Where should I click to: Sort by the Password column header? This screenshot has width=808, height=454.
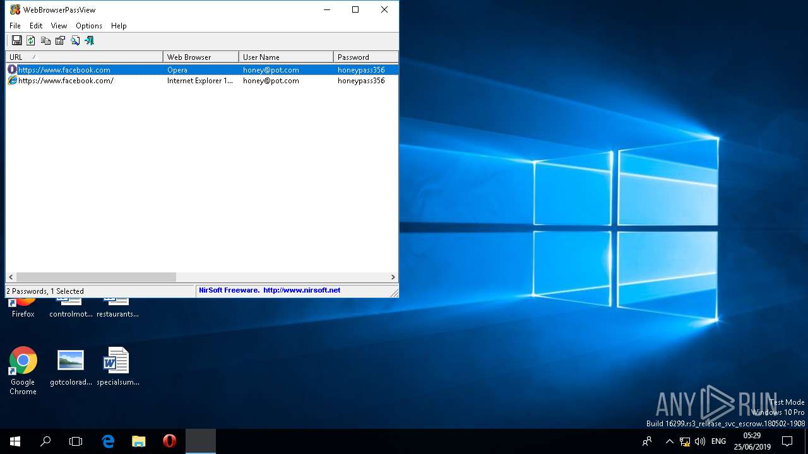366,57
